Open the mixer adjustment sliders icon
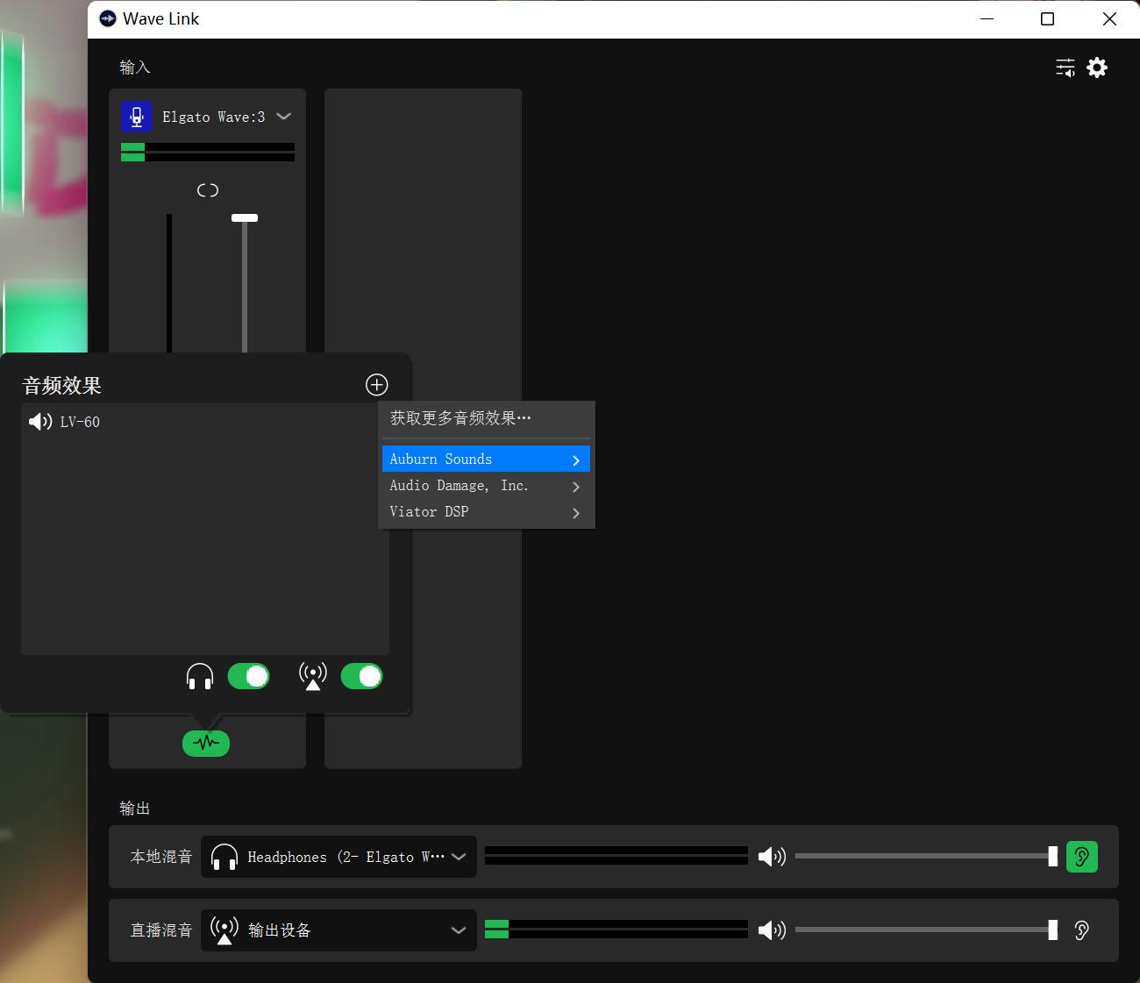The width and height of the screenshot is (1140, 983). (x=1065, y=68)
